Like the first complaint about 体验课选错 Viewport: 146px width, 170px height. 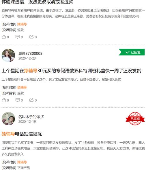coord(5,37)
